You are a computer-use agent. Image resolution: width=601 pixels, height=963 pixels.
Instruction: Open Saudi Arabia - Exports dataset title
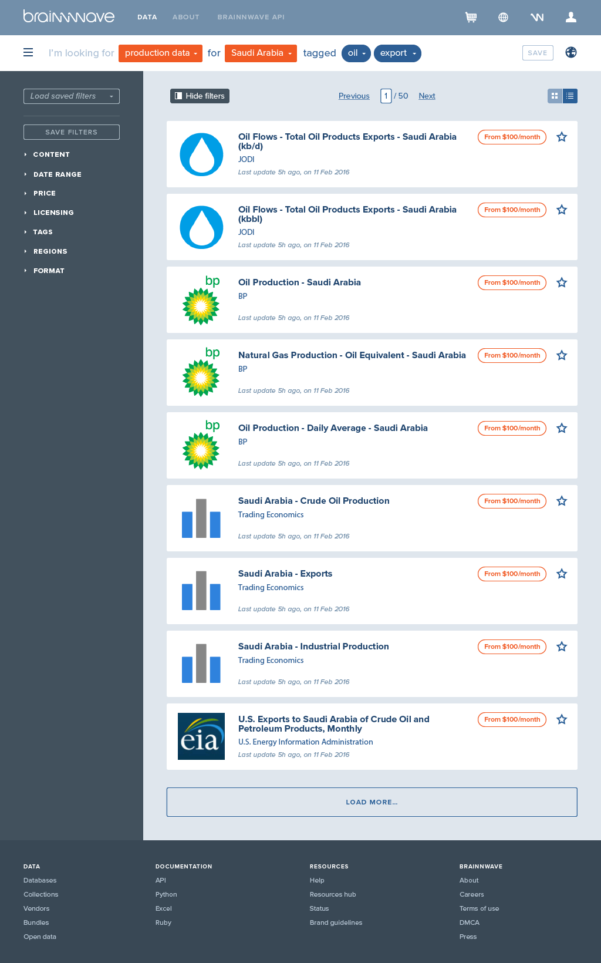pos(285,574)
